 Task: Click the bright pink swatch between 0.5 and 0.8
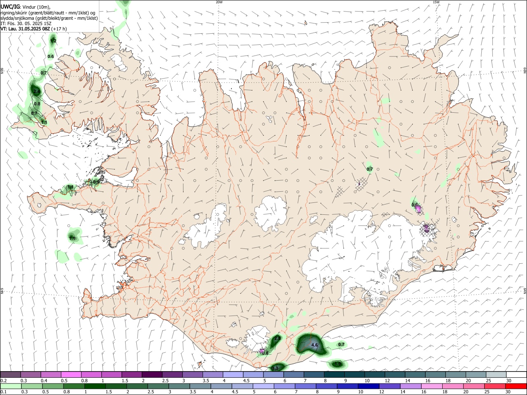[71, 374]
